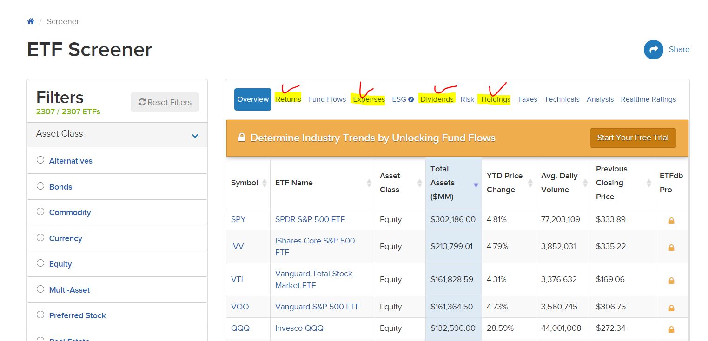Click the lock icon in VOO row

[x=671, y=308]
